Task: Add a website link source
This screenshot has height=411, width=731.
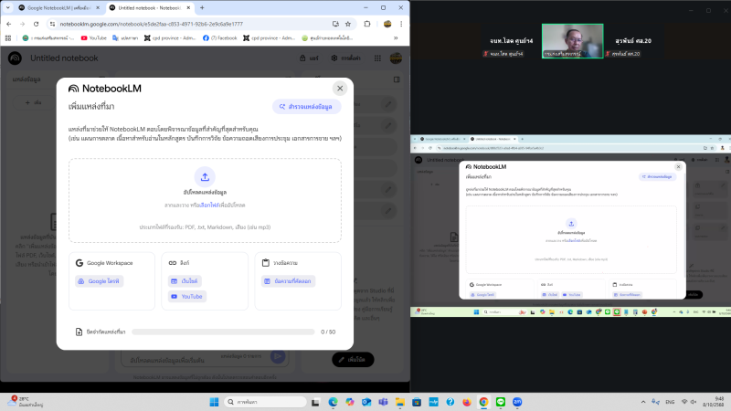Action: [185, 281]
